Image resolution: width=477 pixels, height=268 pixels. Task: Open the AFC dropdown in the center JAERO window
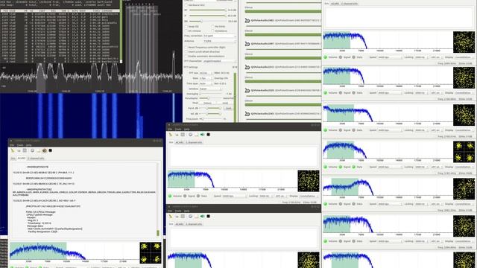(x=281, y=196)
